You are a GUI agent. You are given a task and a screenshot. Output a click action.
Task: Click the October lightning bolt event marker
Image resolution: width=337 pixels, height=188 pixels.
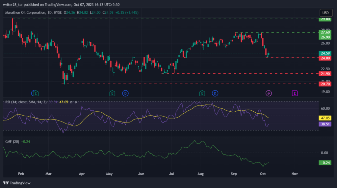(269, 93)
